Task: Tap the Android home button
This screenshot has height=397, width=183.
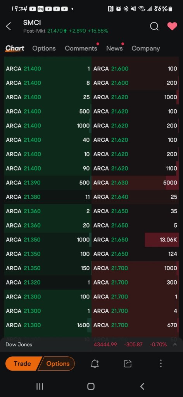Action: [x=91, y=386]
